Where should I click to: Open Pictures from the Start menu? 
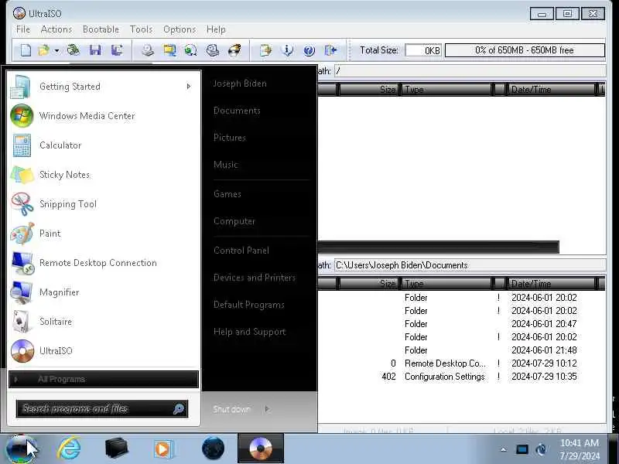tap(229, 138)
